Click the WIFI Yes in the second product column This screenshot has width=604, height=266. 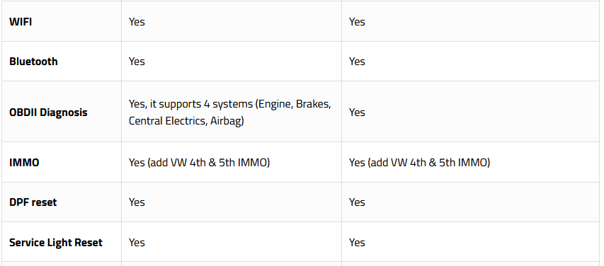coord(357,21)
